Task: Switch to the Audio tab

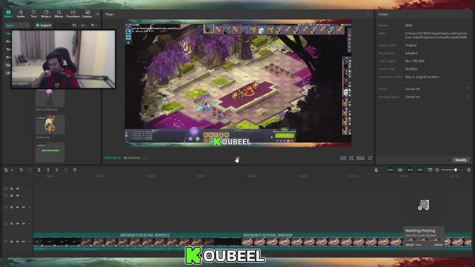Action: tap(21, 14)
